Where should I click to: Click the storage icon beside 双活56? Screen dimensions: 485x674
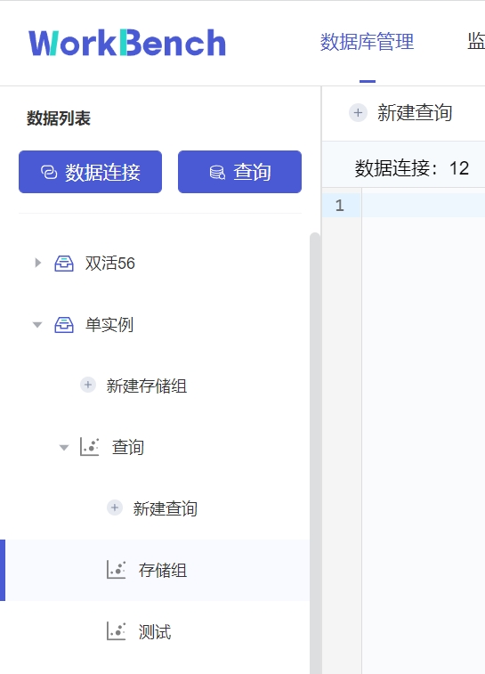[x=63, y=263]
